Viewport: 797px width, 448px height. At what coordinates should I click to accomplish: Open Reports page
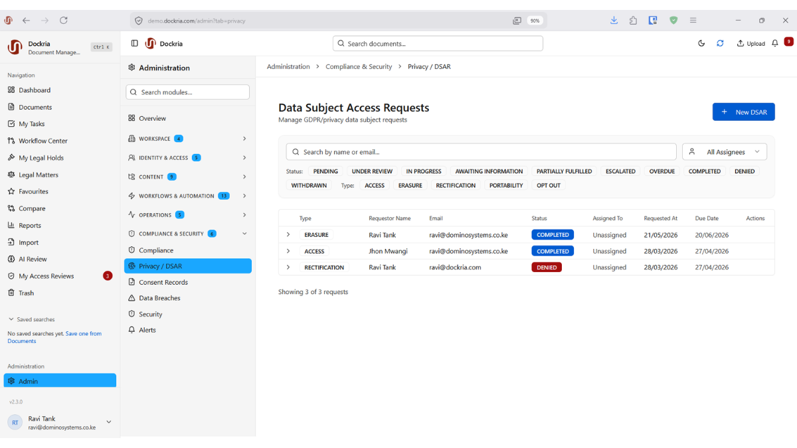pyautogui.click(x=30, y=225)
